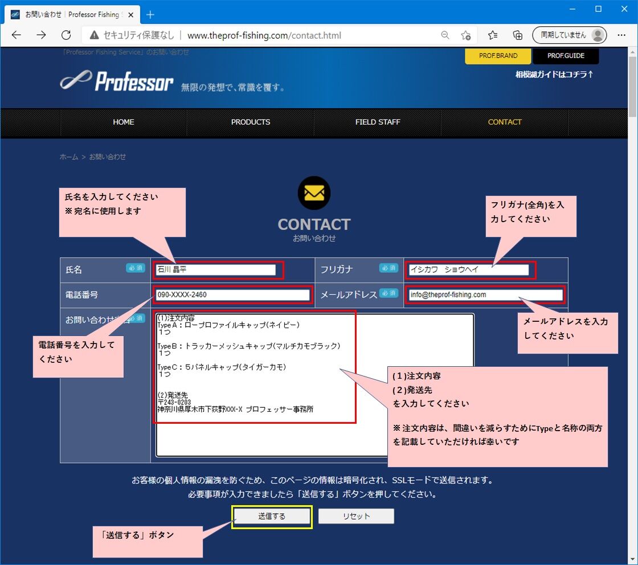Click the 必須 badge beside メールアドレス
The width and height of the screenshot is (638, 565).
(x=388, y=293)
